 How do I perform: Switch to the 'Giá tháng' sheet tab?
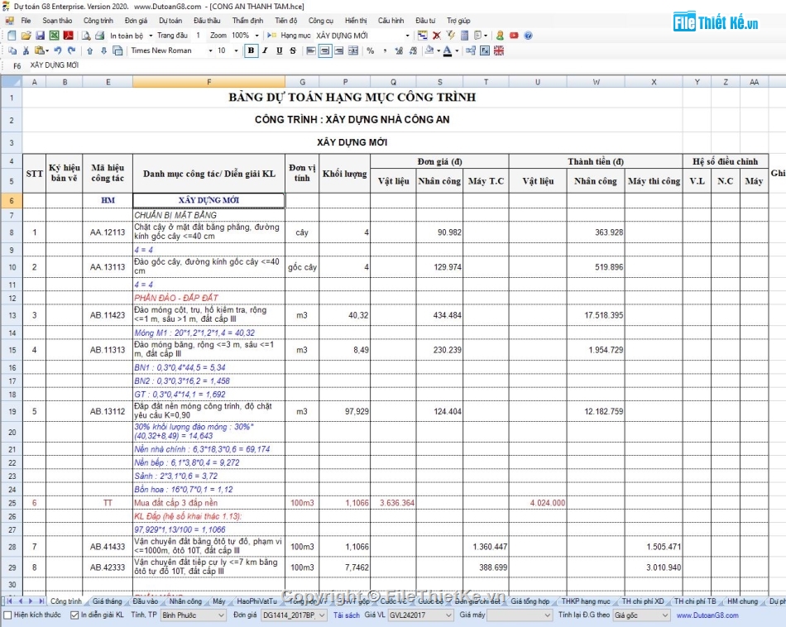108,601
